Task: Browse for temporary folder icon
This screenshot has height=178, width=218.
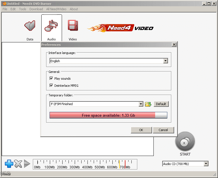Action: (x=148, y=104)
